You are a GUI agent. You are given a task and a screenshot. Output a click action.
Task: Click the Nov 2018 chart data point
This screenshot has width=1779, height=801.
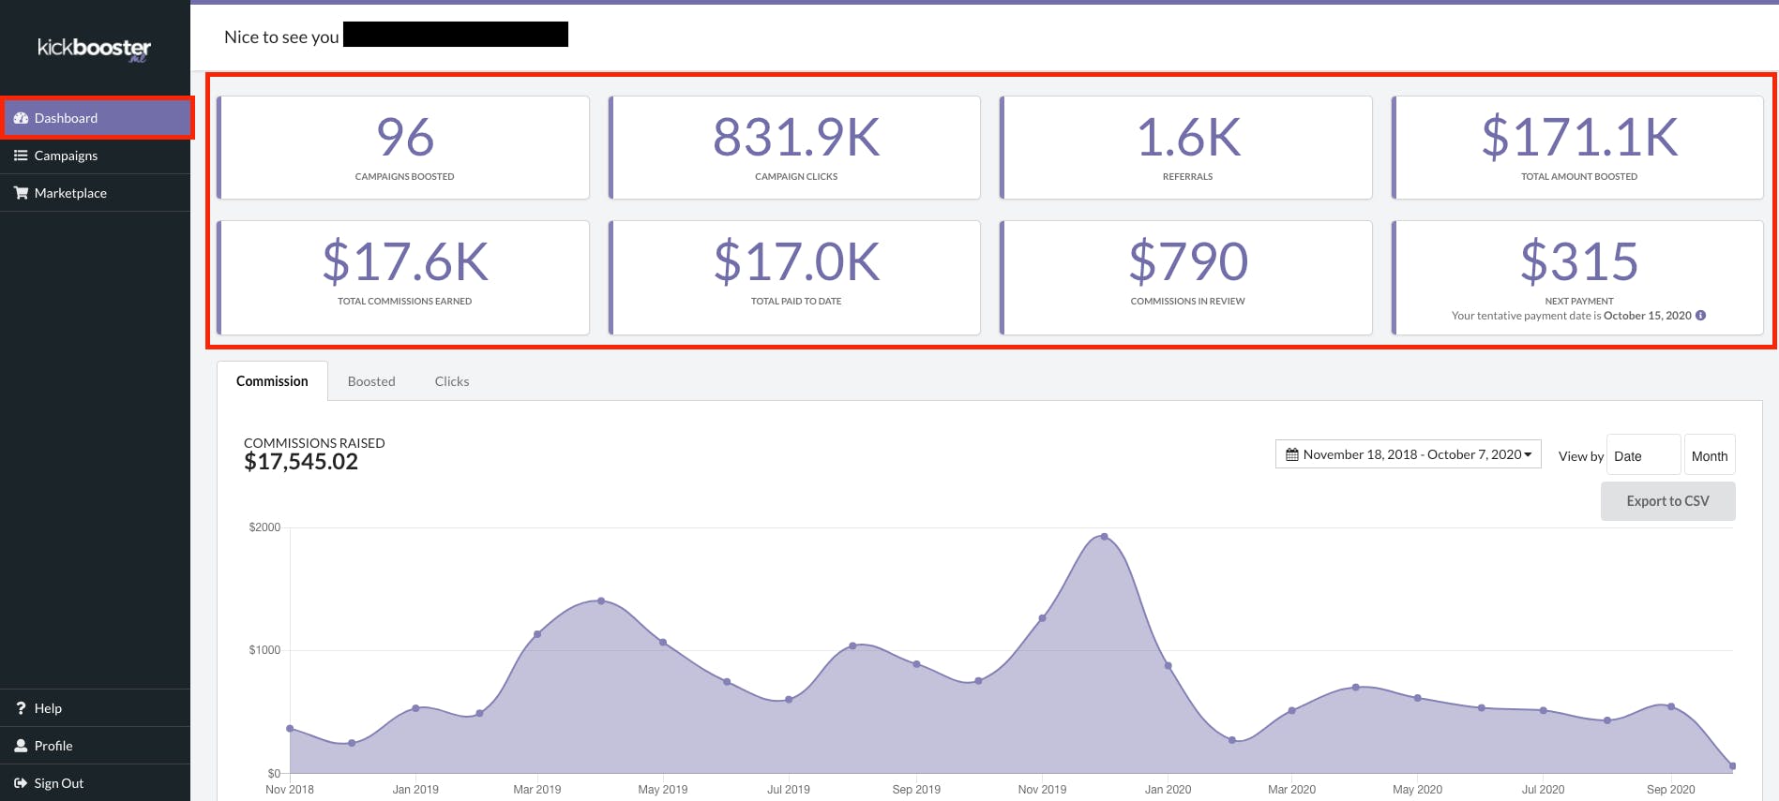(290, 728)
